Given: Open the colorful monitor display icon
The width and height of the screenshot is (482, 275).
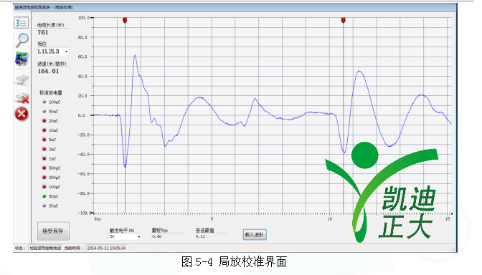Looking at the screenshot, I should [x=22, y=59].
